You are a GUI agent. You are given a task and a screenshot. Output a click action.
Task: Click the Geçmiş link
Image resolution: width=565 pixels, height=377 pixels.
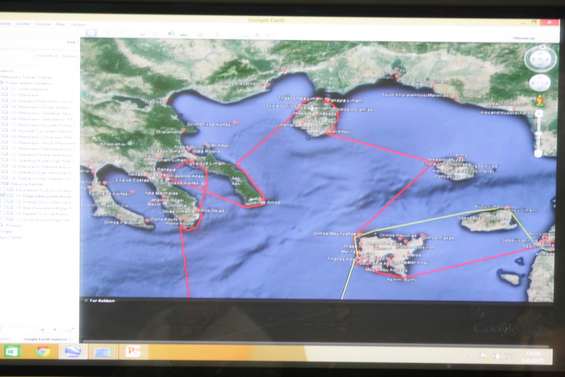69,56
